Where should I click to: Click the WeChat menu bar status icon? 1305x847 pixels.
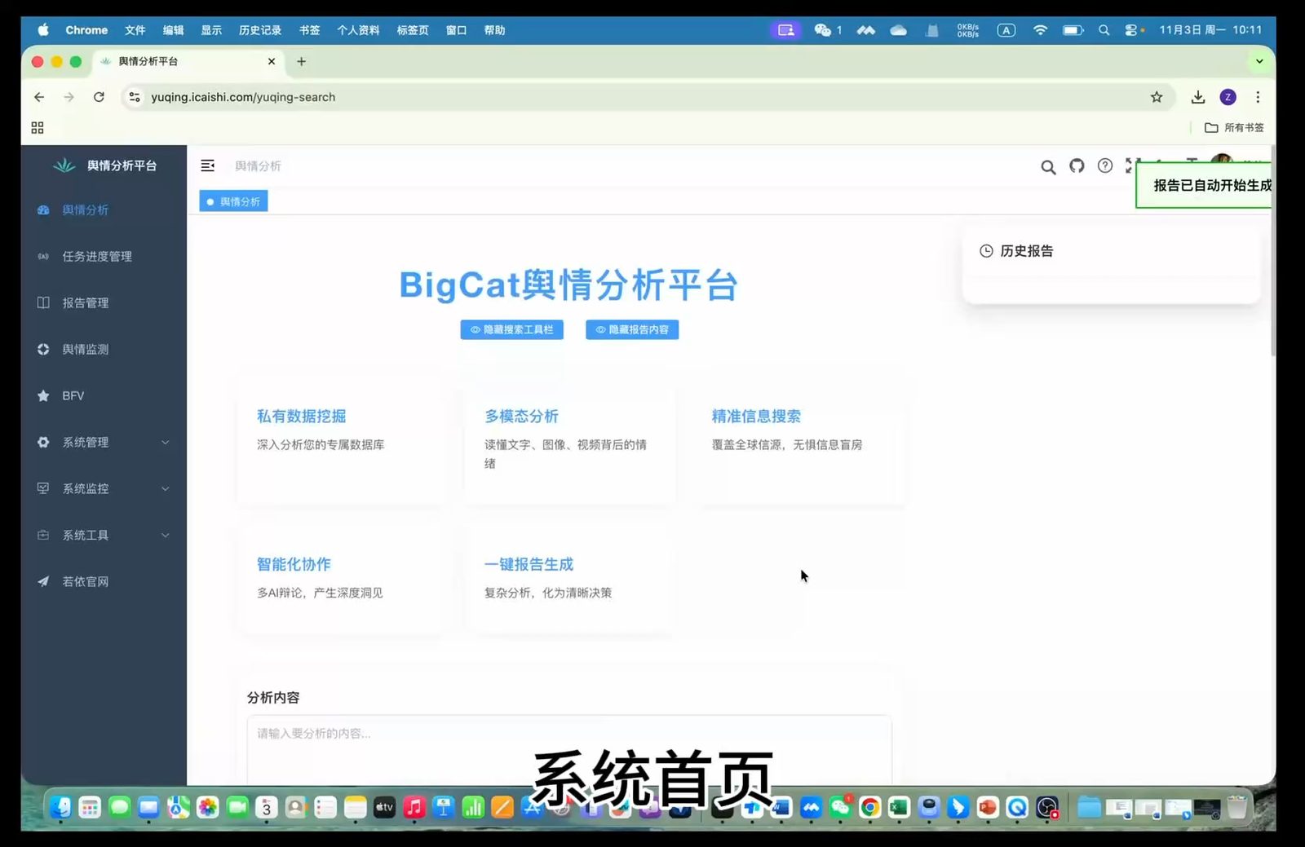[x=822, y=30]
